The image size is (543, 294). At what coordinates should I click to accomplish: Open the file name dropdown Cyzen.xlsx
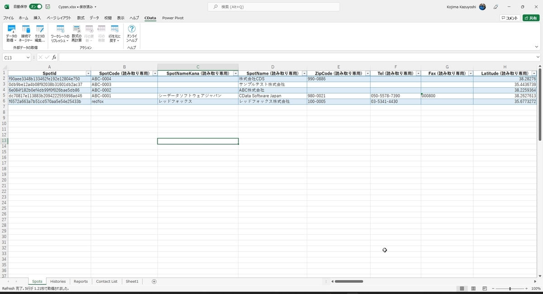(77, 7)
